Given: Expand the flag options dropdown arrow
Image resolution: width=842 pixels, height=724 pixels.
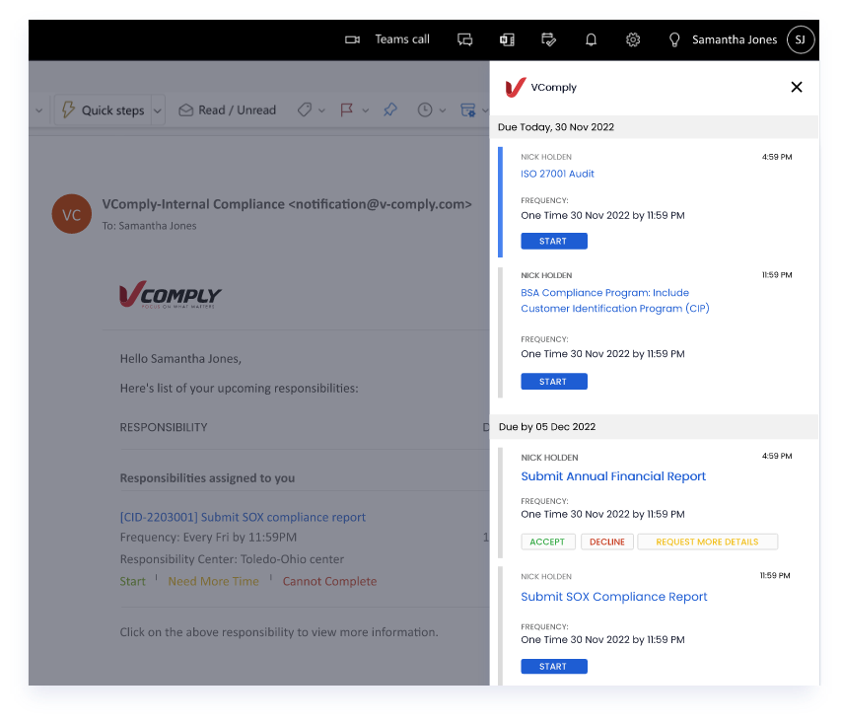Looking at the screenshot, I should [365, 110].
